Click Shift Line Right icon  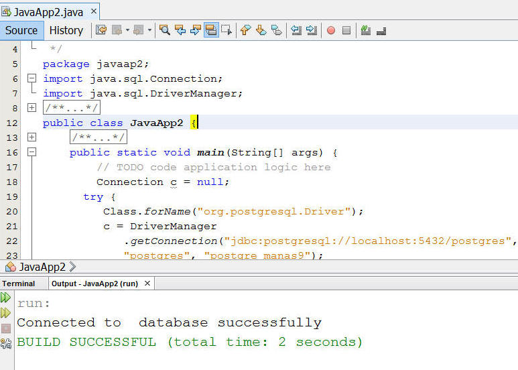coord(312,30)
